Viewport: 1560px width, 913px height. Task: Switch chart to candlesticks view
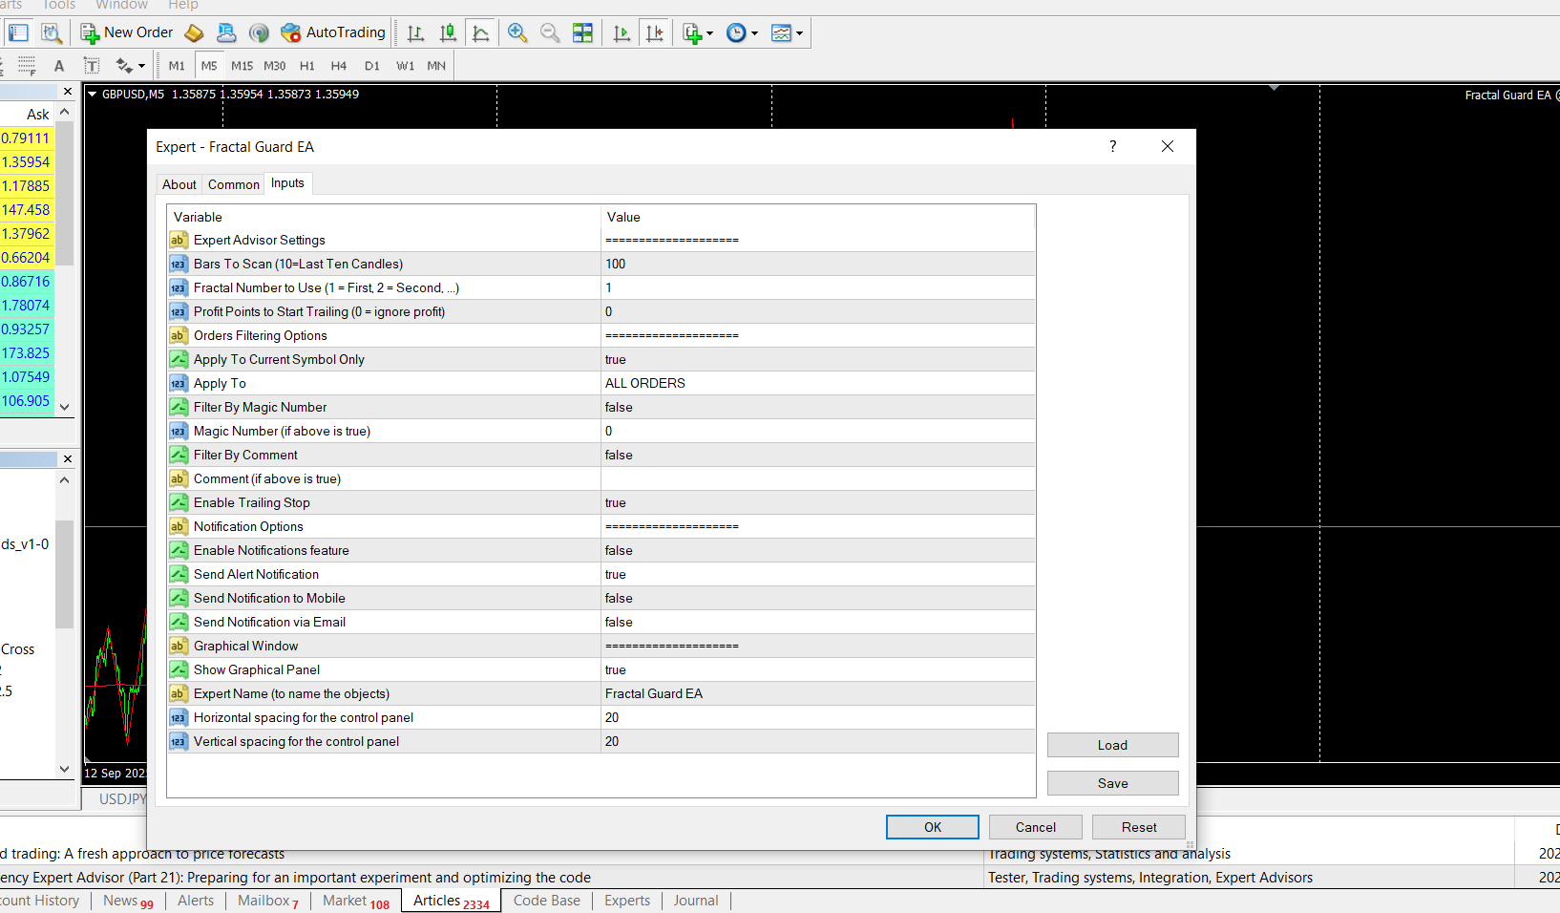(x=448, y=32)
